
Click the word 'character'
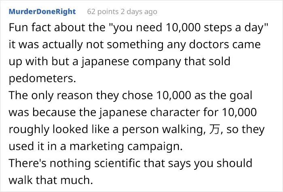(175, 112)
